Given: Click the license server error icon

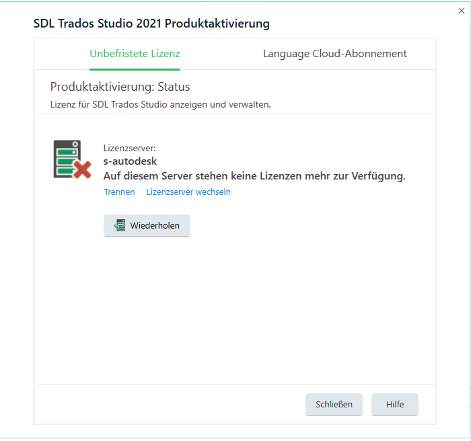Looking at the screenshot, I should (72, 159).
